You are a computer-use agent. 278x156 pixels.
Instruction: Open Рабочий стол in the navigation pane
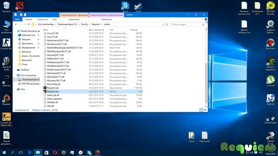[x=28, y=35]
